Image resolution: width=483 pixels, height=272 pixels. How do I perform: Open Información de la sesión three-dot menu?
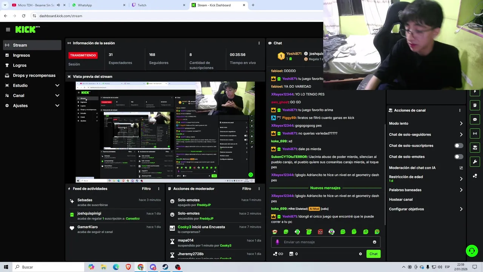coord(259,43)
